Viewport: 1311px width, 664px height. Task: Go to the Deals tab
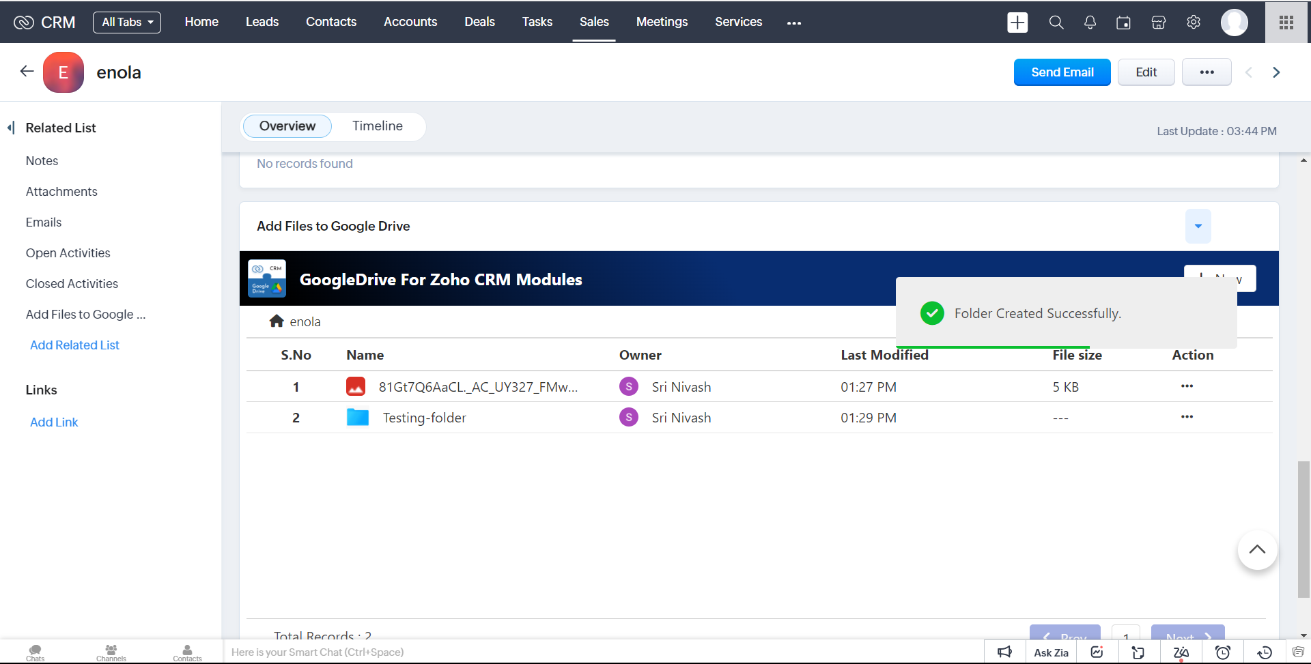[479, 22]
